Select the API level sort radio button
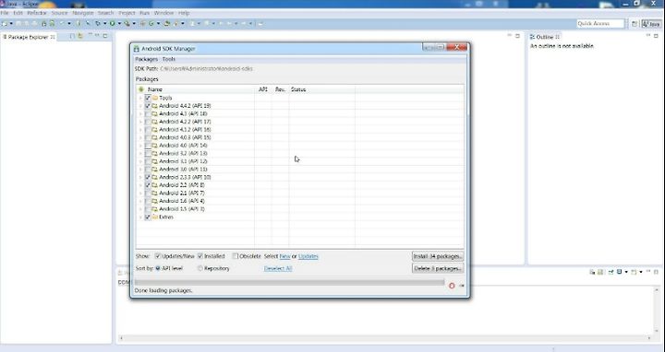The width and height of the screenshot is (665, 352). pyautogui.click(x=158, y=268)
